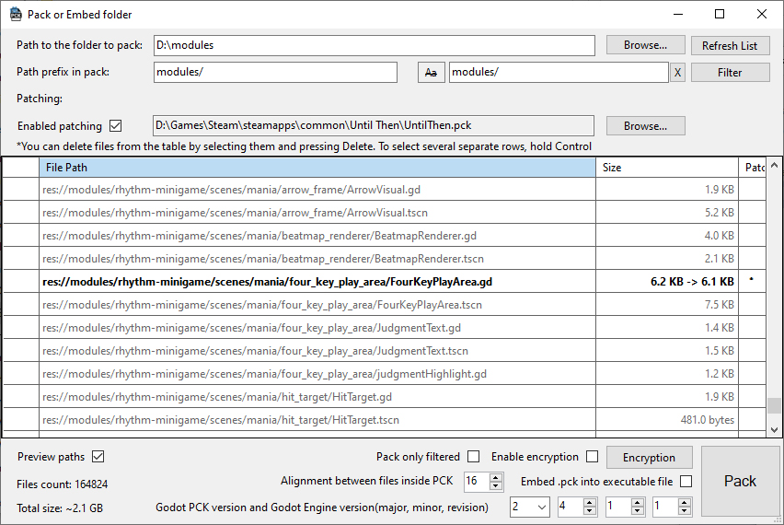
Task: Select the FourKeyPlayArea.tscn row
Action: pos(384,305)
